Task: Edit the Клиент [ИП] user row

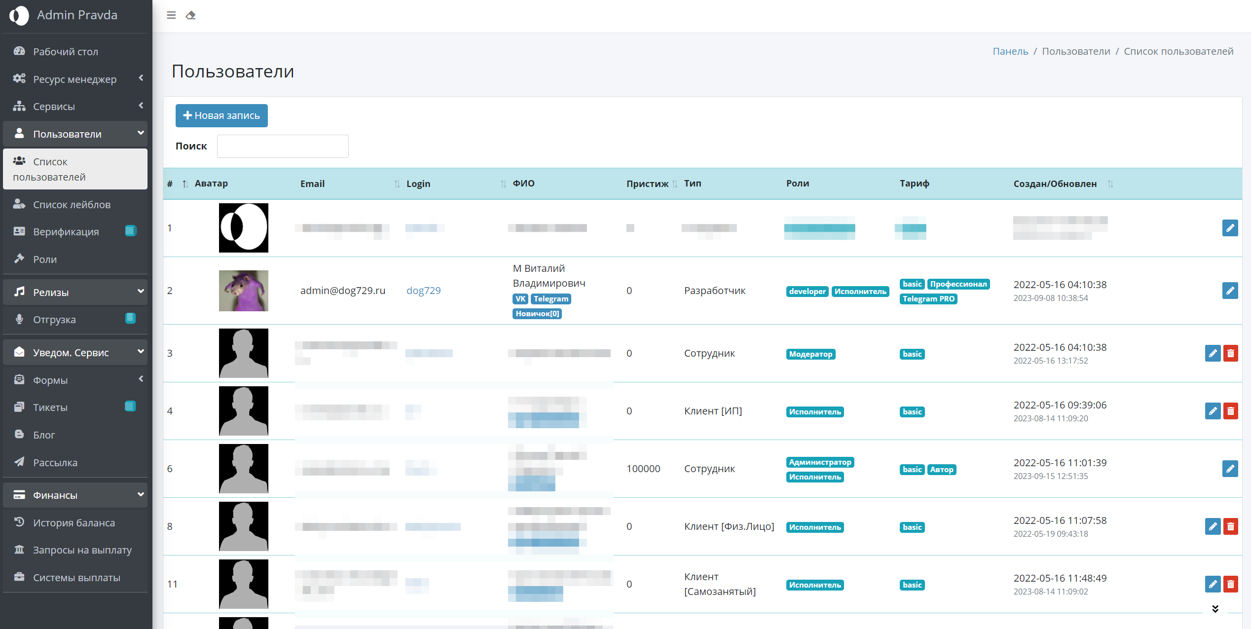Action: pyautogui.click(x=1213, y=411)
